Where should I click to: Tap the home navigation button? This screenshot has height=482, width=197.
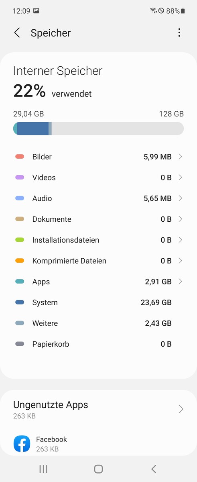98,469
